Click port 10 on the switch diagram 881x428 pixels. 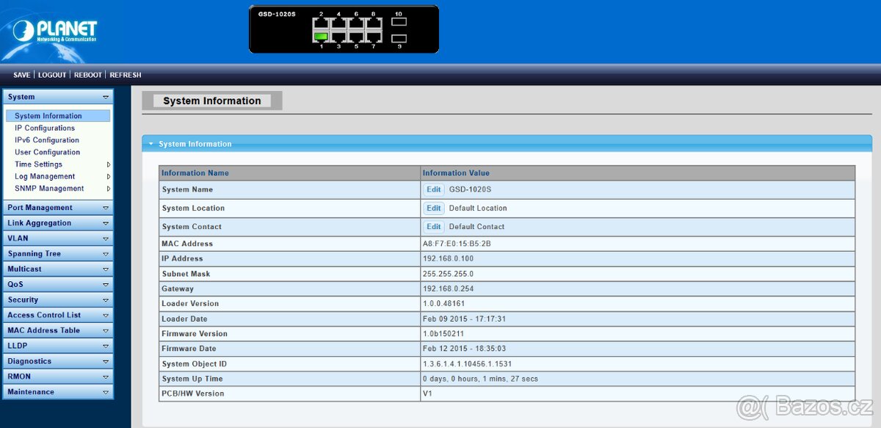coord(399,20)
